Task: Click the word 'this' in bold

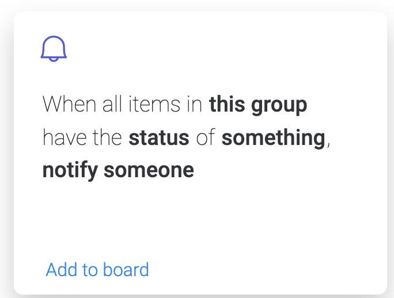Action: [227, 104]
